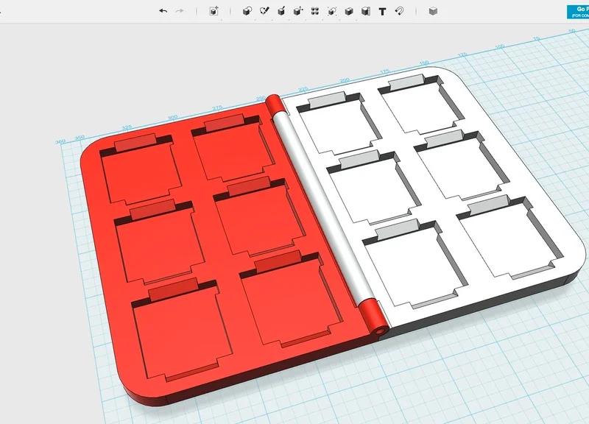Select the Measure tool
The height and width of the screenshot is (424, 589).
tap(366, 11)
